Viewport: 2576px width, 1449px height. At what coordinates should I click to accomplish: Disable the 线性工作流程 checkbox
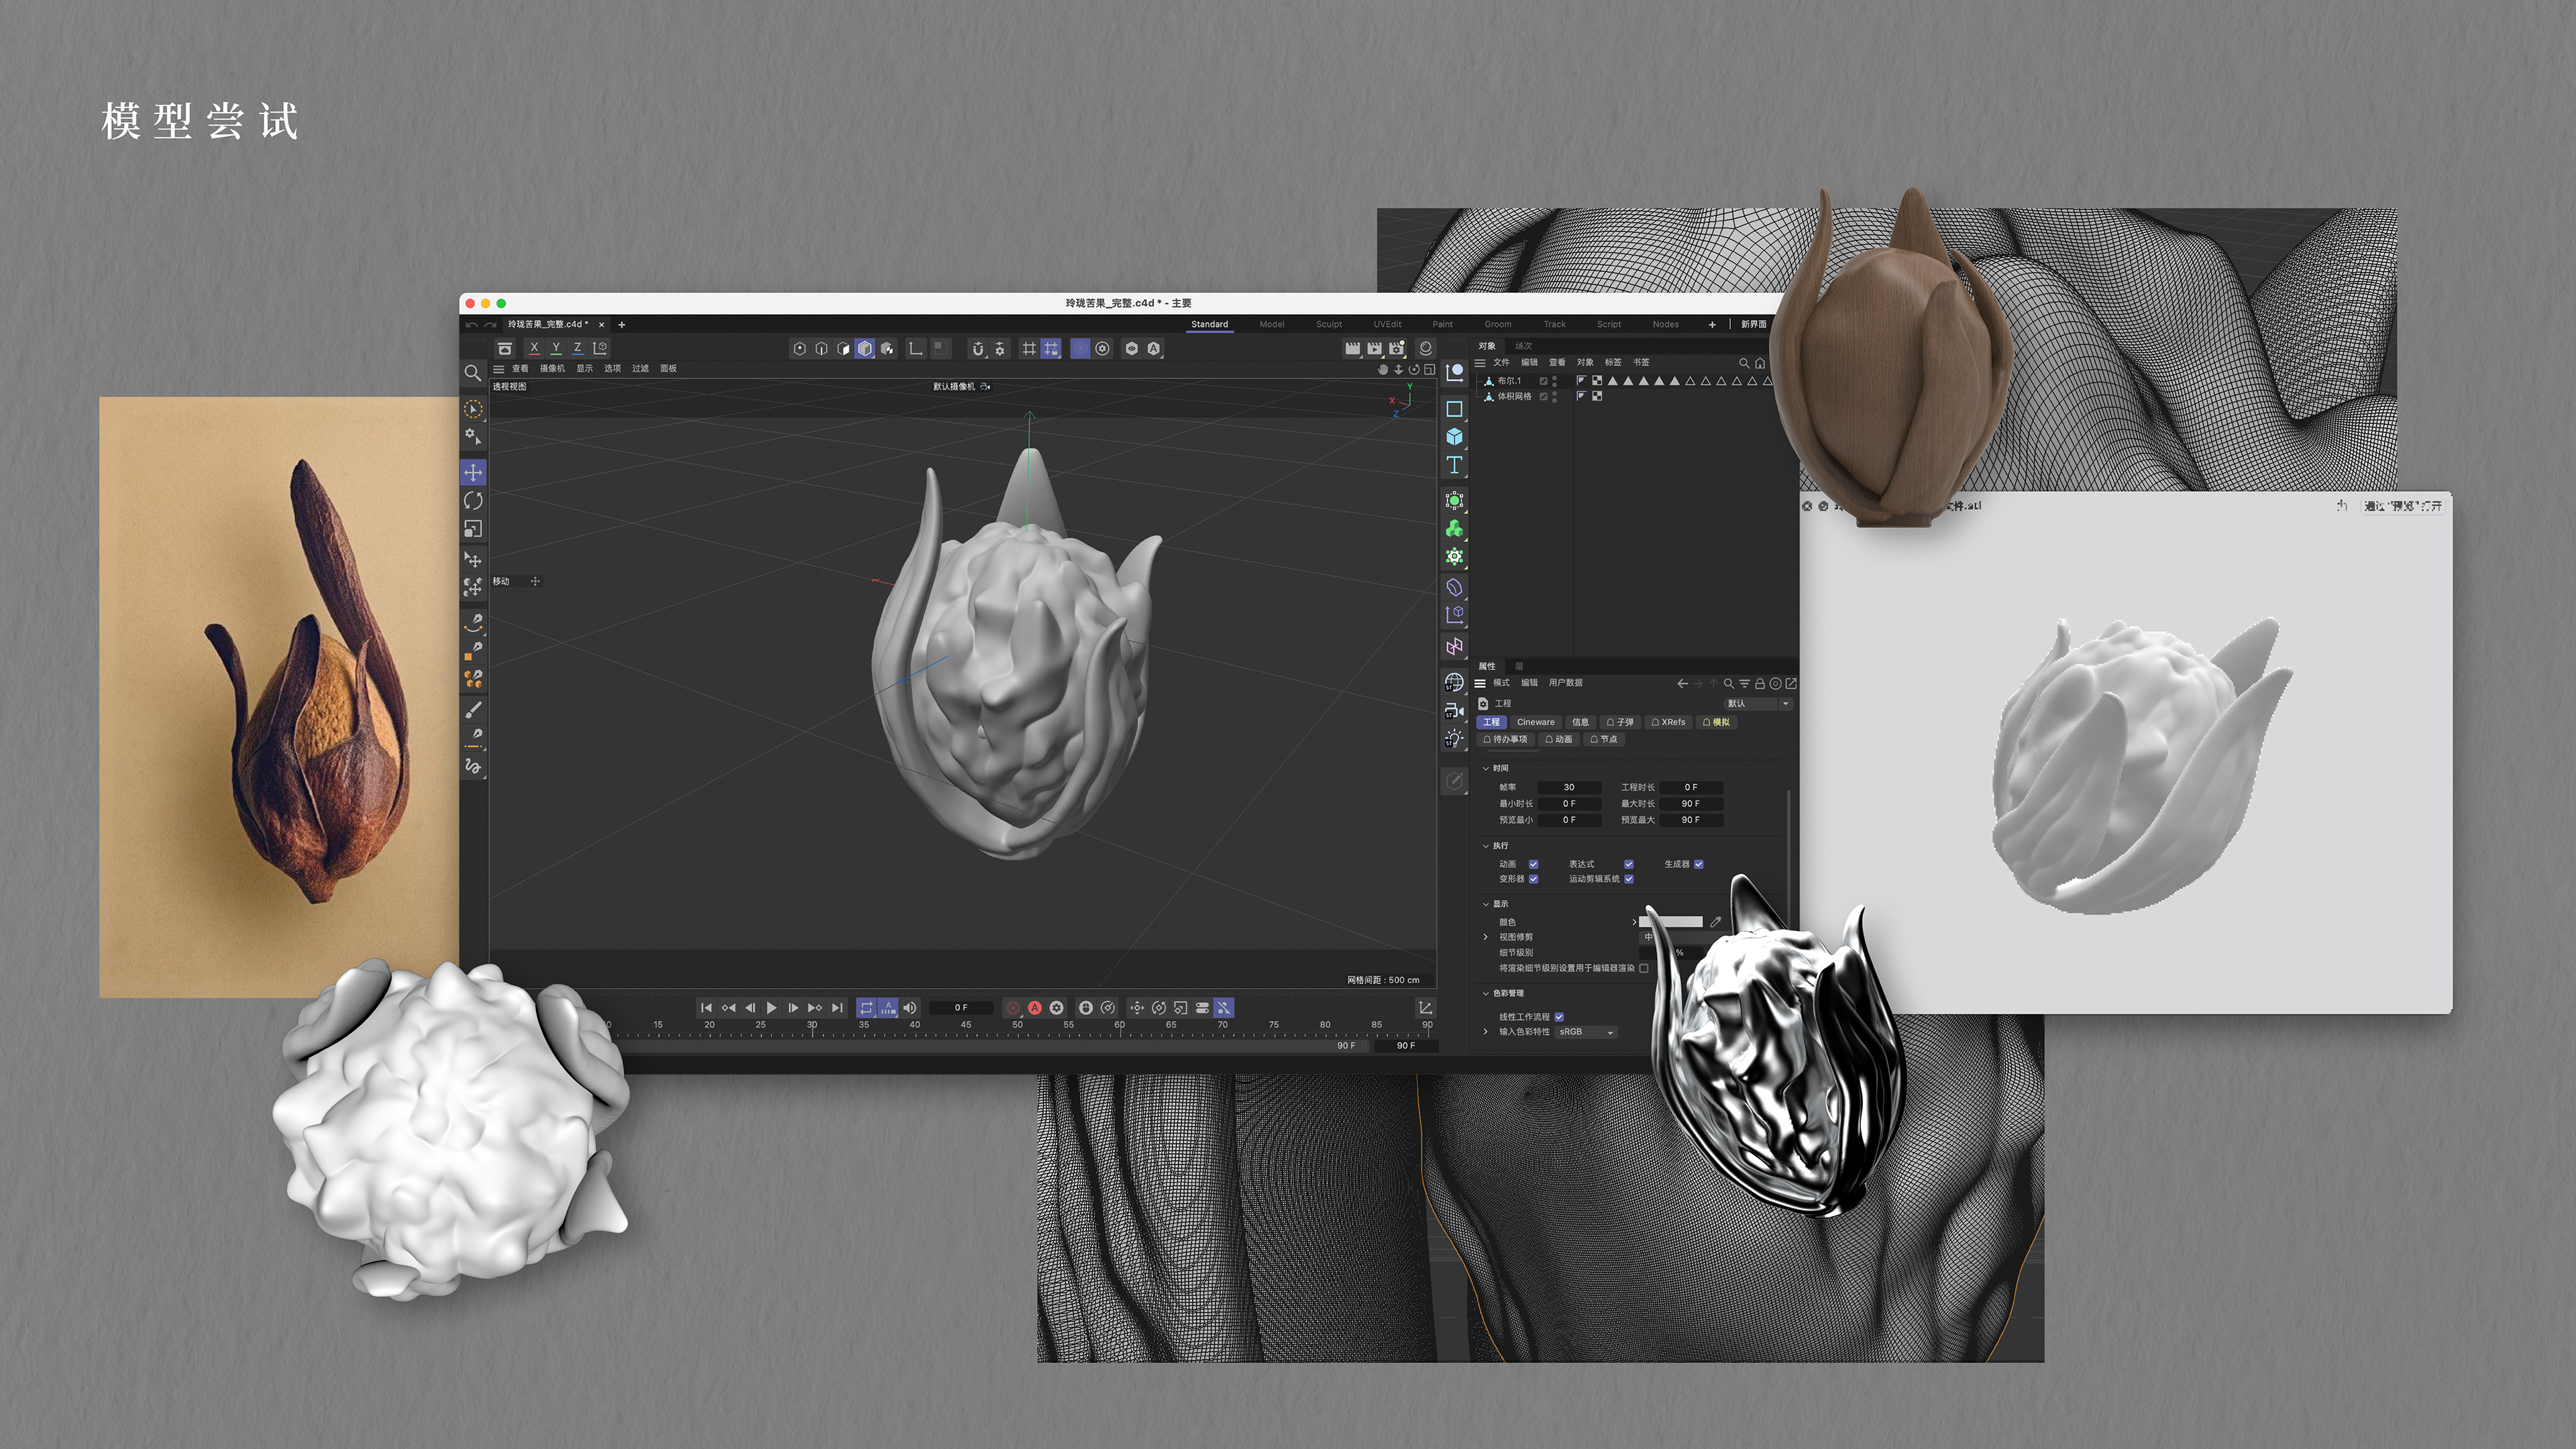pyautogui.click(x=1559, y=1017)
